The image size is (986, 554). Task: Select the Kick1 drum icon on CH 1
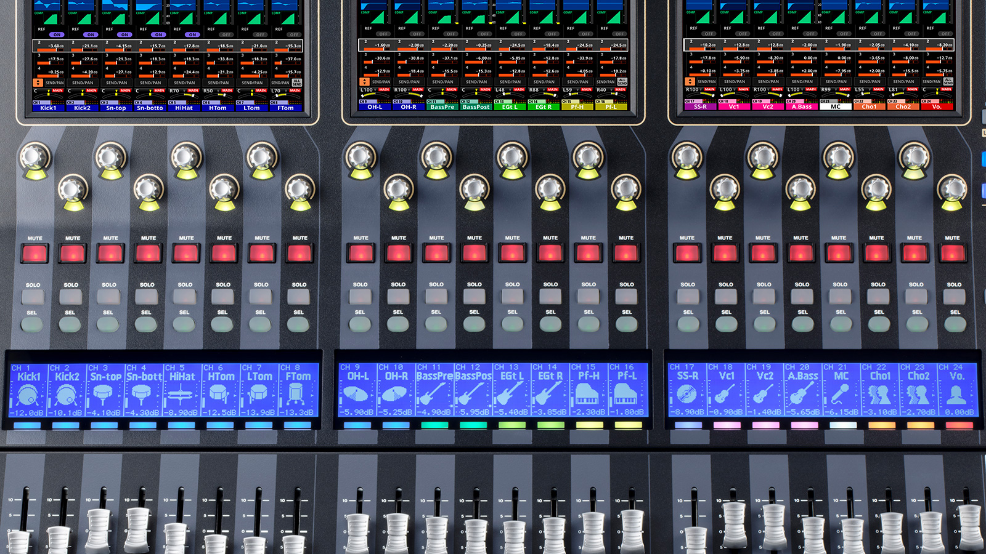click(x=28, y=395)
